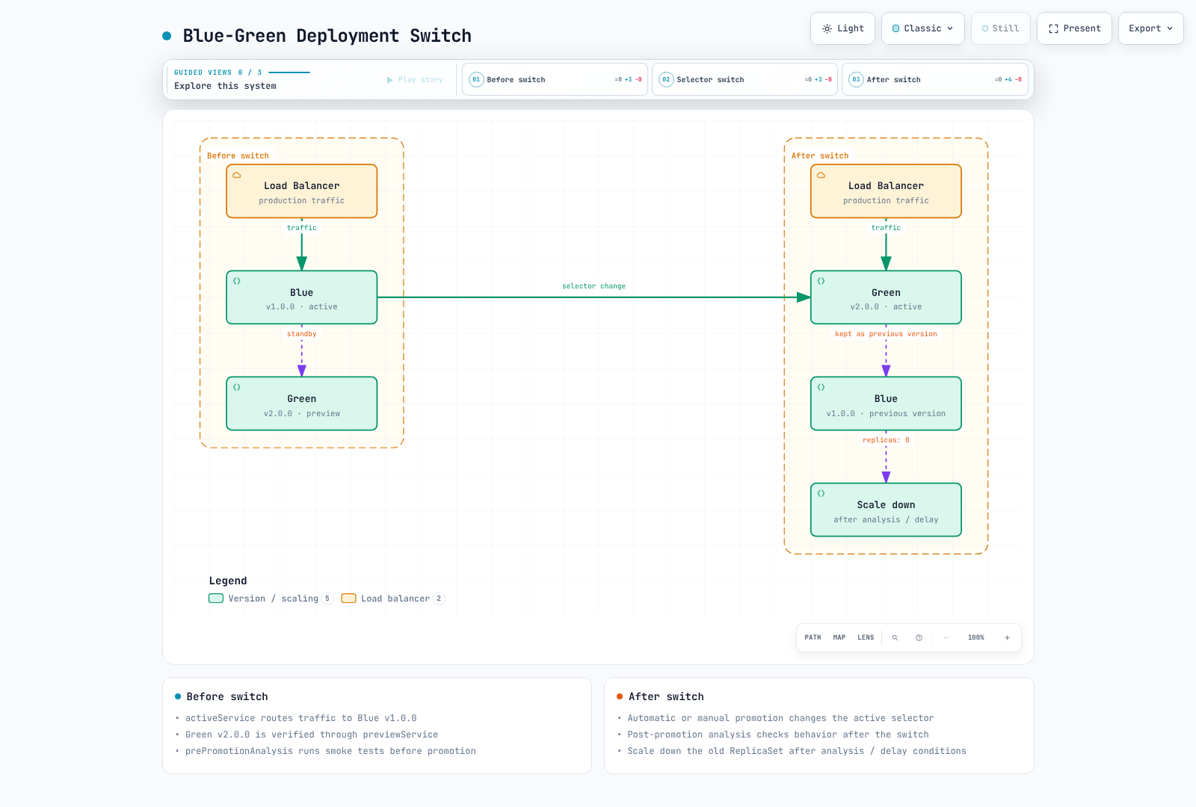Screen dimensions: 1196x807
Task: Click the After switch group label
Action: point(820,156)
